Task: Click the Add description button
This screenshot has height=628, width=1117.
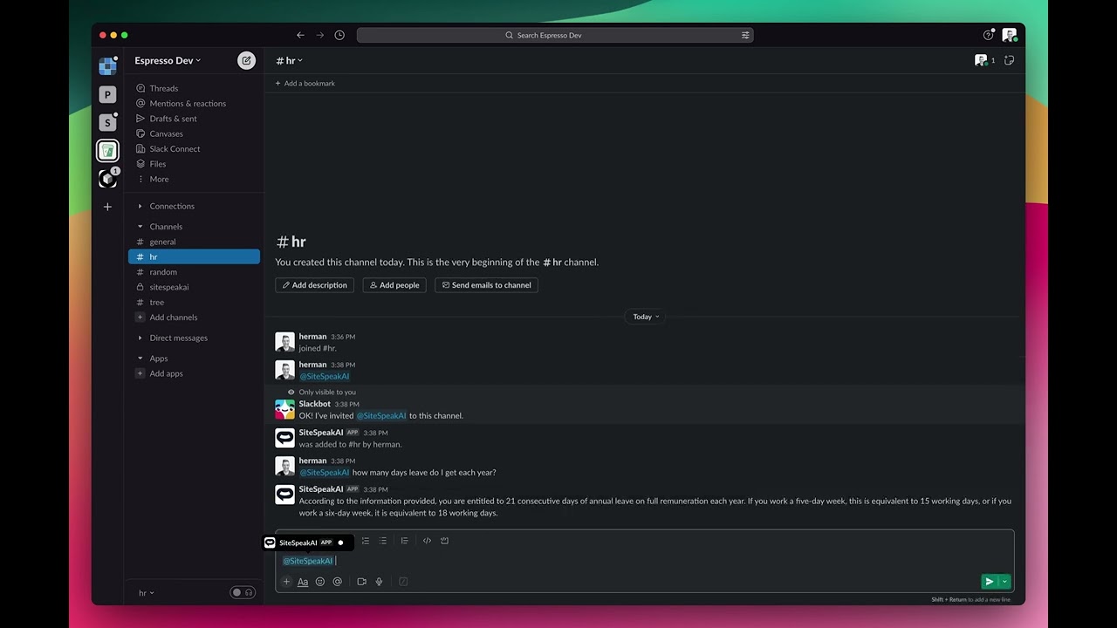Action: 314,285
